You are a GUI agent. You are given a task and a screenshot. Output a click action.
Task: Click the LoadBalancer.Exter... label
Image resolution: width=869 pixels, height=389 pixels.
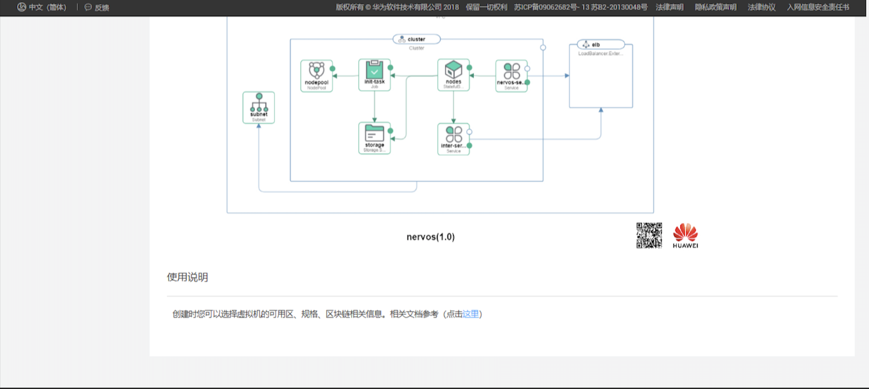click(600, 54)
